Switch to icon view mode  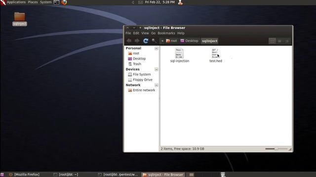[x=272, y=41]
